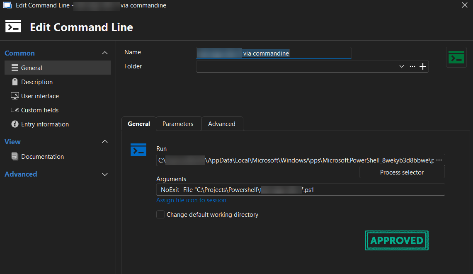This screenshot has width=473, height=274.
Task: Select General in the sidebar
Action: click(x=58, y=68)
